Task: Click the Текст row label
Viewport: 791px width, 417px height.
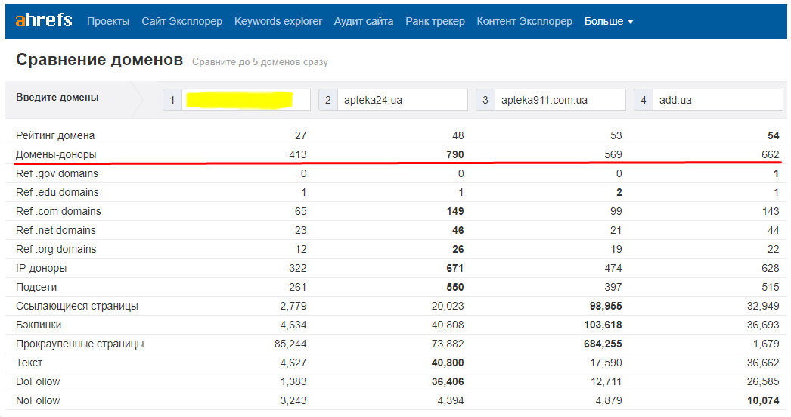Action: click(x=29, y=363)
